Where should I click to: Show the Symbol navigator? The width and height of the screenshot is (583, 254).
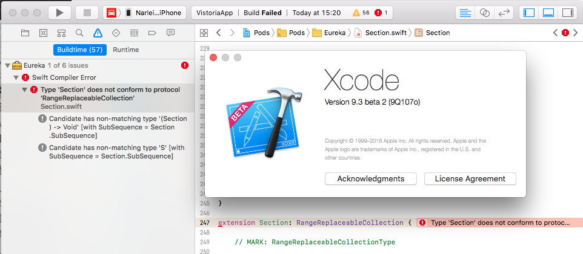click(61, 33)
